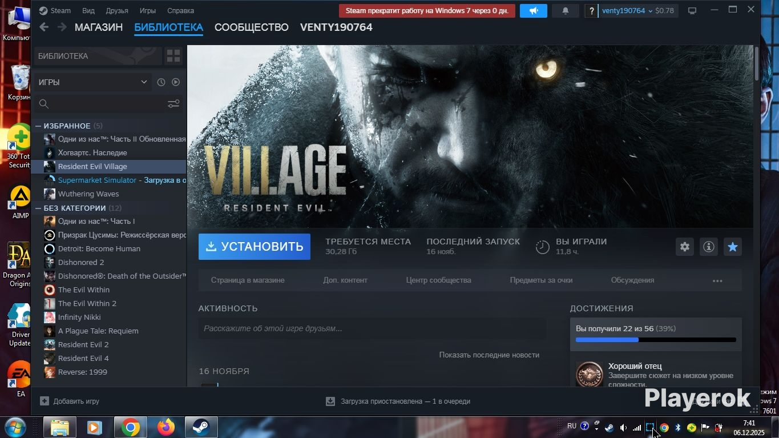Open the ИГРЫ filter dropdown

[92, 82]
